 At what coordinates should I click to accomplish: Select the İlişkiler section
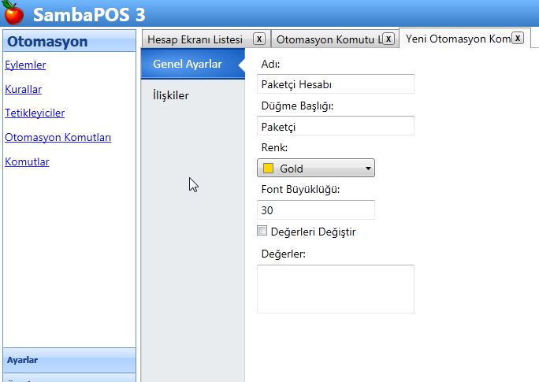pos(170,95)
